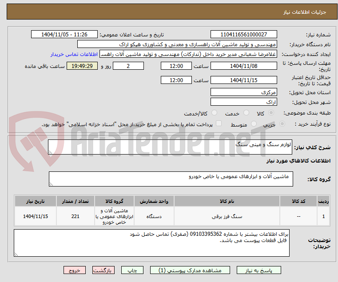Screen dimensions: 338x282
Task: Click the شهر محل تحویل label
Action: tap(311, 102)
